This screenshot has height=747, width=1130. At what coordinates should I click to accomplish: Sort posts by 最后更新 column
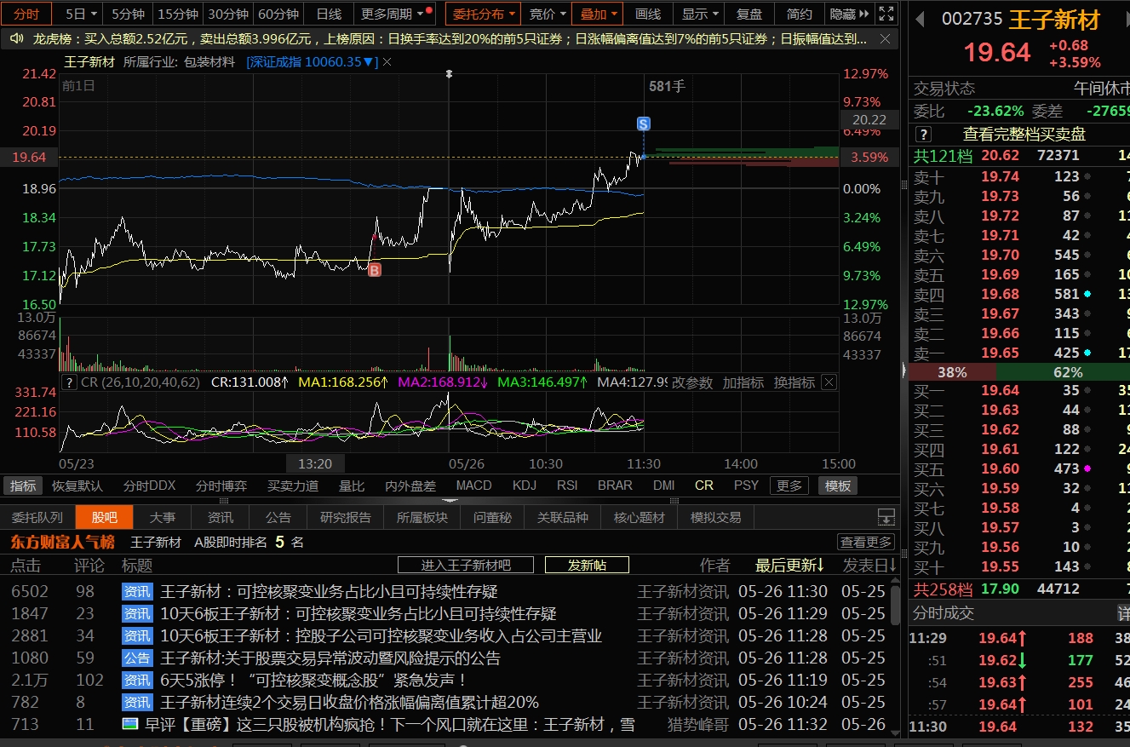789,565
